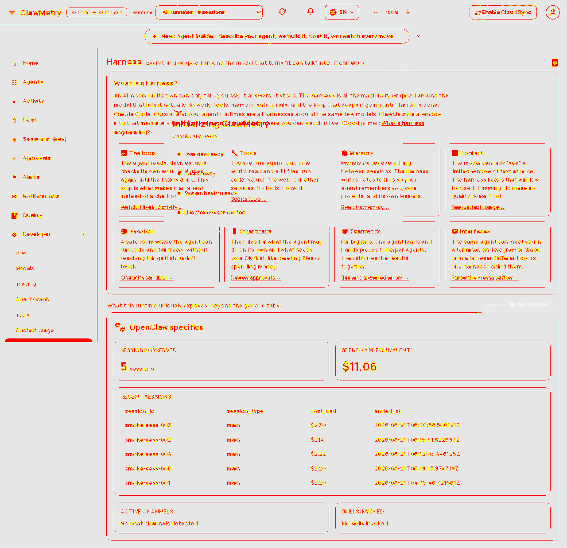This screenshot has width=567, height=548.
Task: Click the Alerts flag icon
Action: pos(14,177)
